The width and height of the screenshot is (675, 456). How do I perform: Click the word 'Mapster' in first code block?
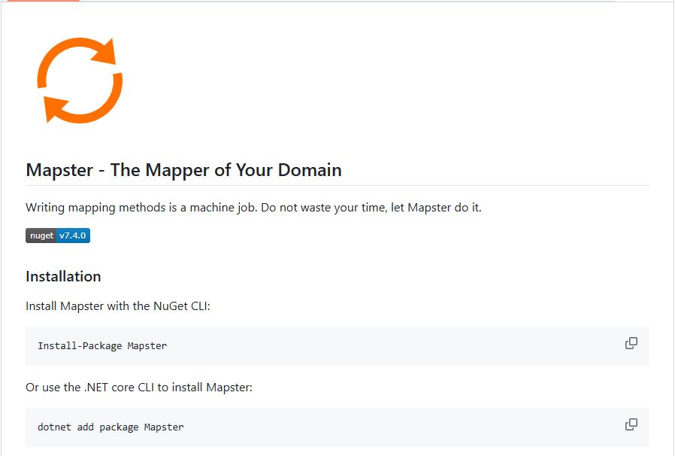147,346
